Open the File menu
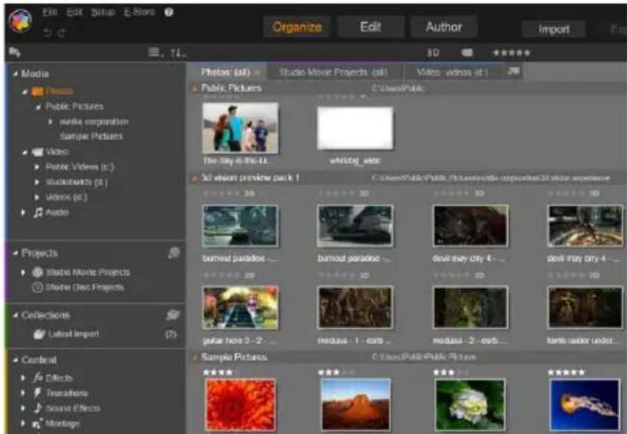This screenshot has height=434, width=627. click(x=50, y=12)
